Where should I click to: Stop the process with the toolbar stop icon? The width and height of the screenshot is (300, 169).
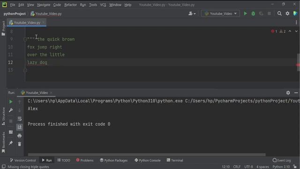click(x=269, y=14)
